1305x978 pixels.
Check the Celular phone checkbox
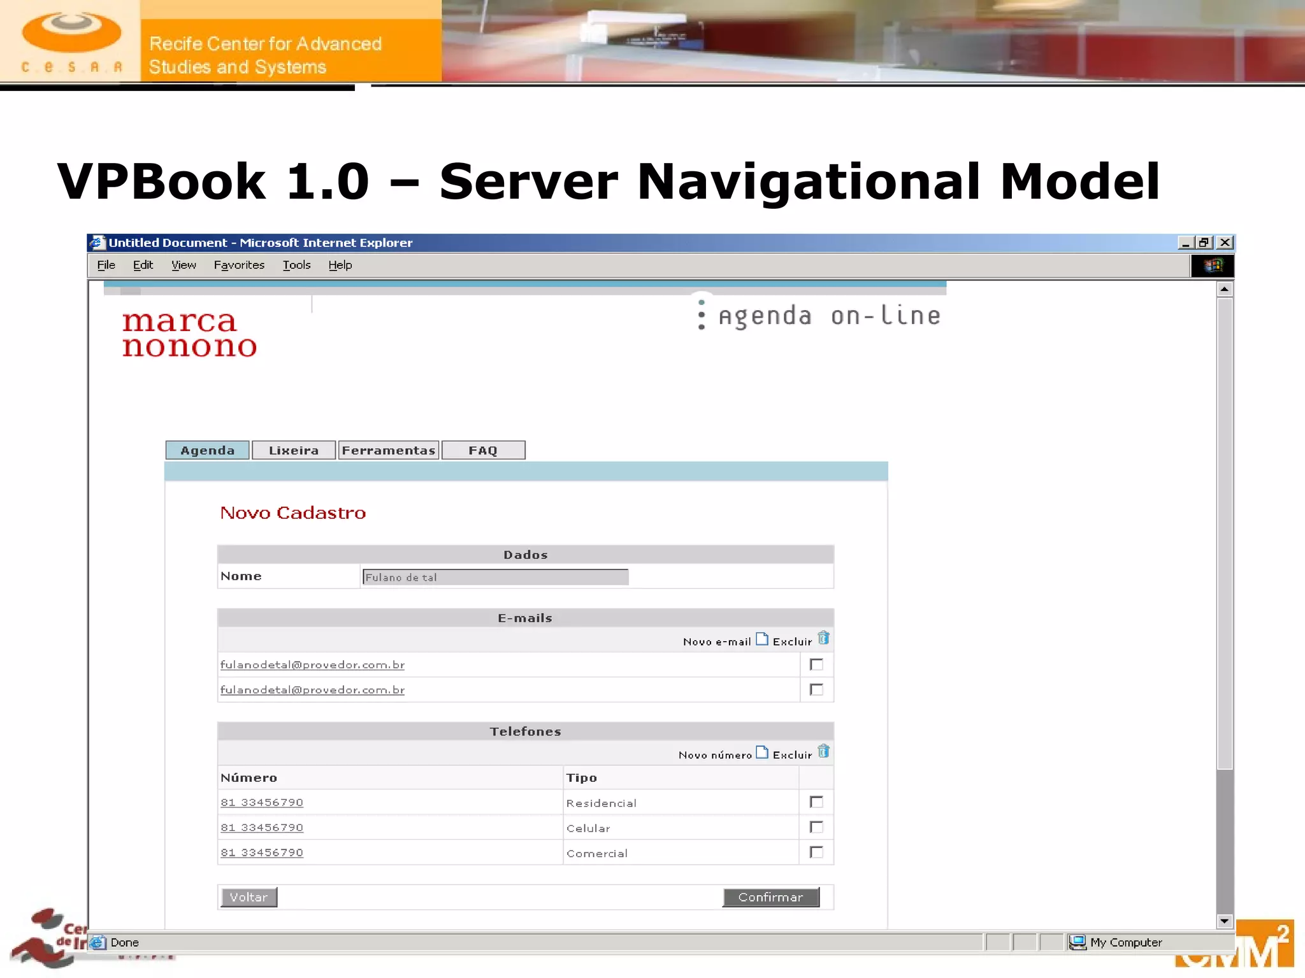[x=816, y=827]
